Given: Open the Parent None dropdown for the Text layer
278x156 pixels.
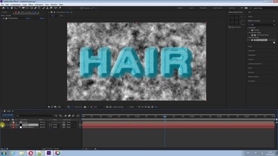Looking at the screenshot, I should click(x=72, y=122).
